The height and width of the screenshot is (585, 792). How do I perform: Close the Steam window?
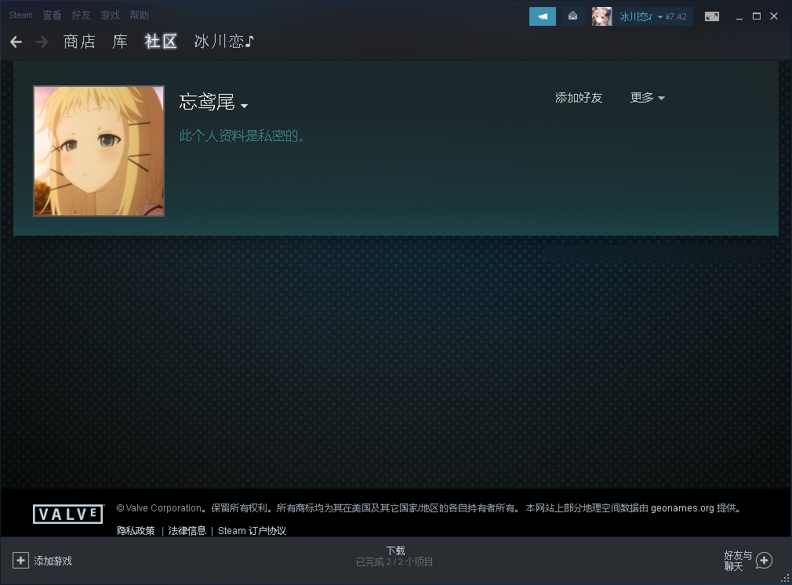[x=774, y=16]
